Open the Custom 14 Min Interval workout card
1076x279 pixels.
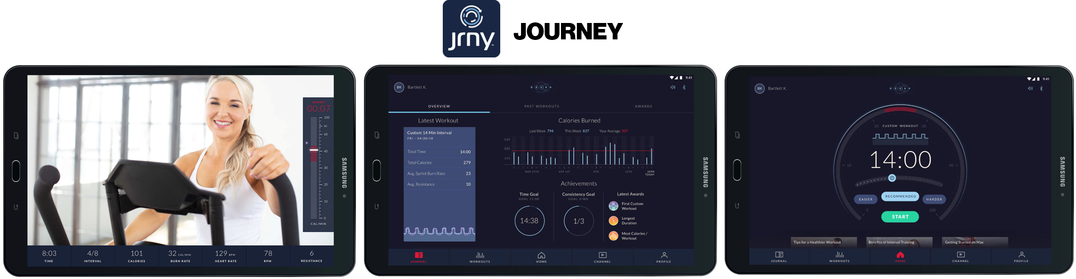click(439, 184)
